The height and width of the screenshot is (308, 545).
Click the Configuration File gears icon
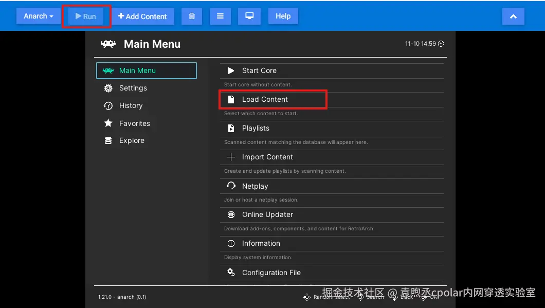pos(231,272)
